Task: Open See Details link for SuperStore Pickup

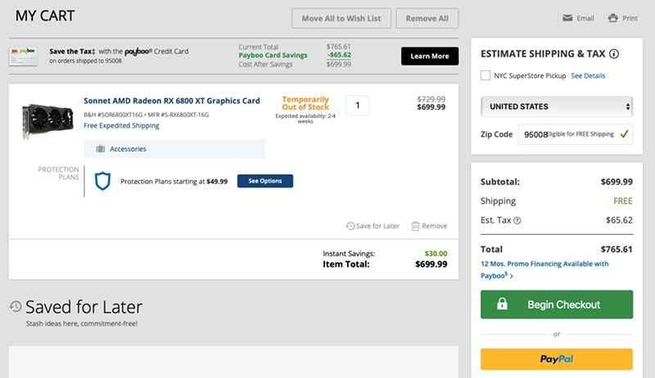Action: (x=588, y=75)
